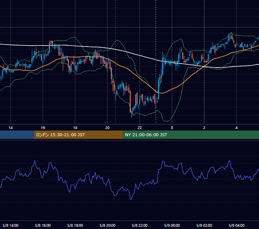Click the 5/8 20:00 date label

coord(107,225)
